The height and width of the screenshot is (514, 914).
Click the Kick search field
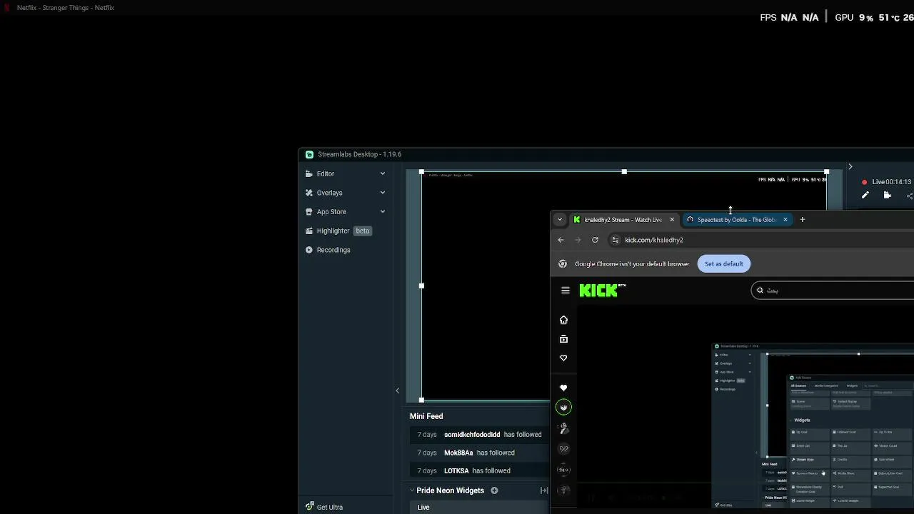point(833,291)
